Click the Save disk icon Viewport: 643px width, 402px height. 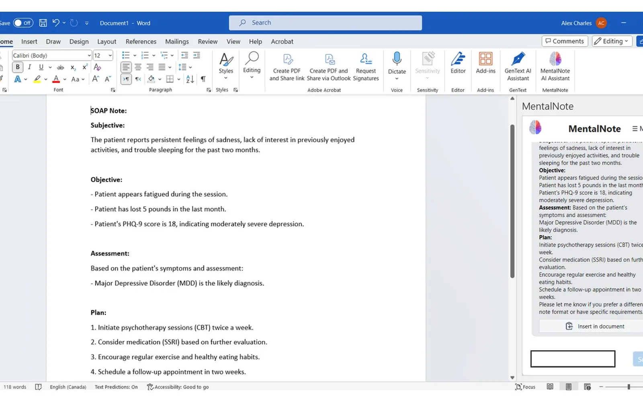tap(43, 23)
